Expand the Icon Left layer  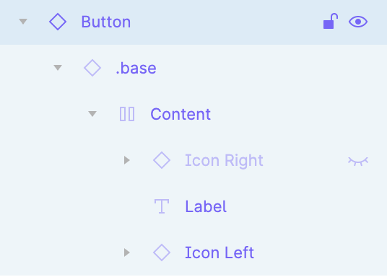[127, 252]
